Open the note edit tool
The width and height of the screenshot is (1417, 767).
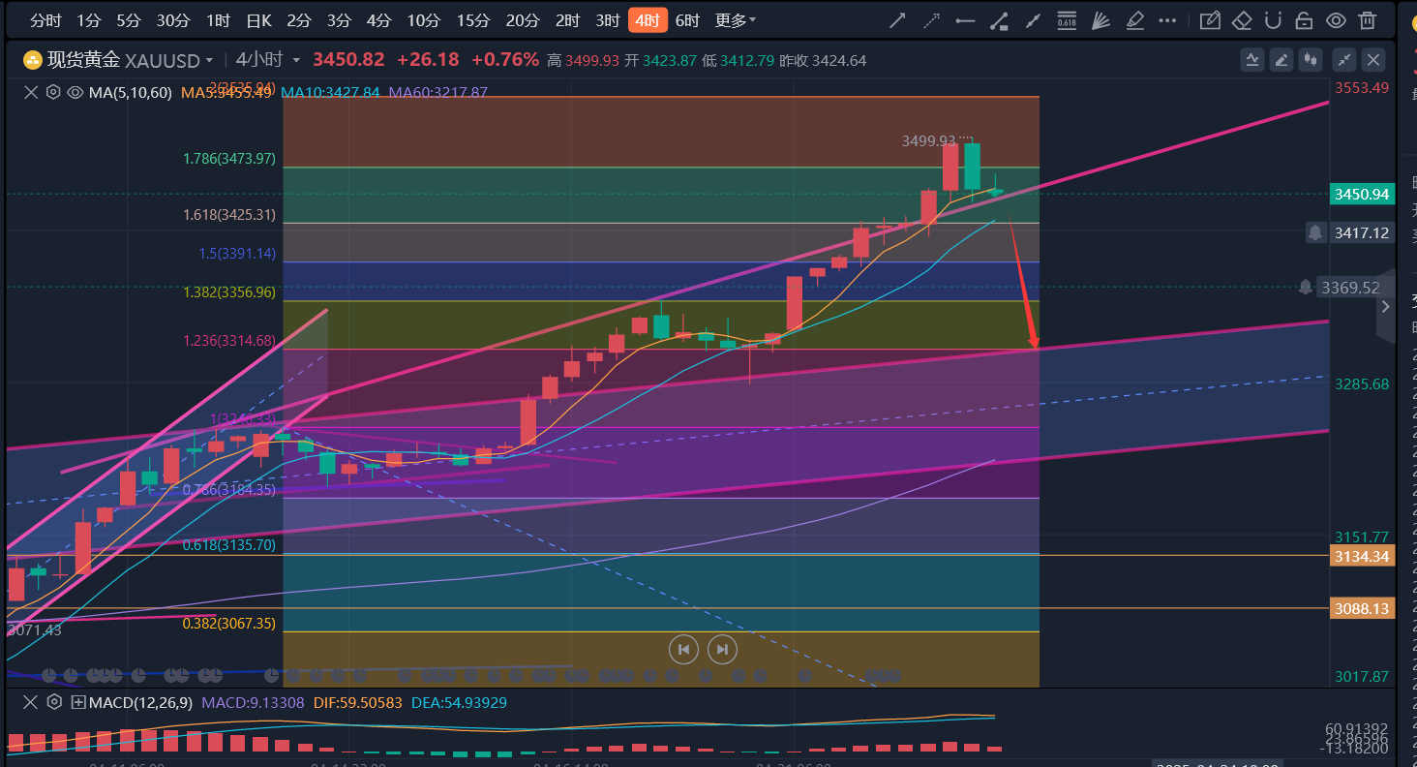click(1209, 20)
